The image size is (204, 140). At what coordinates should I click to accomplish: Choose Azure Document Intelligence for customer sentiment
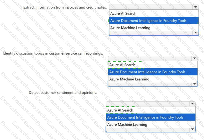[145, 117]
